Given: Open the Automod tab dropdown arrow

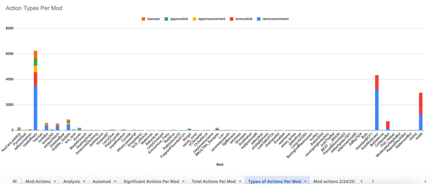Looking at the screenshot, I should (114, 182).
